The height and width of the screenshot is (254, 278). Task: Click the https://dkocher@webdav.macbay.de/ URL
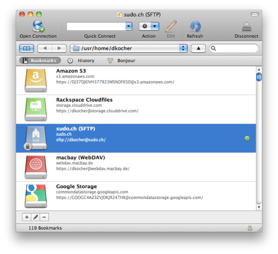pos(93,168)
